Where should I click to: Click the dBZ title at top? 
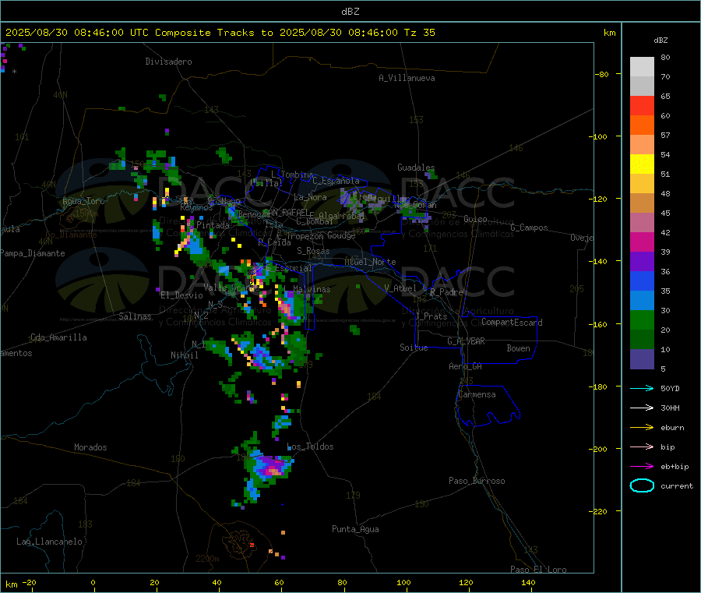click(350, 12)
